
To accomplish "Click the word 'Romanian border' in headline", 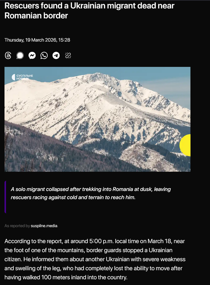I will coord(36,16).
